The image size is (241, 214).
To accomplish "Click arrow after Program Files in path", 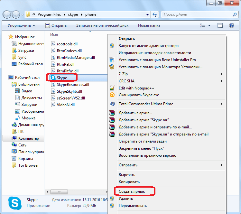I will 65,14.
